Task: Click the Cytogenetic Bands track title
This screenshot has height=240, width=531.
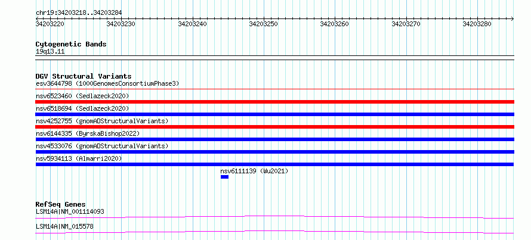Action: 71,44
